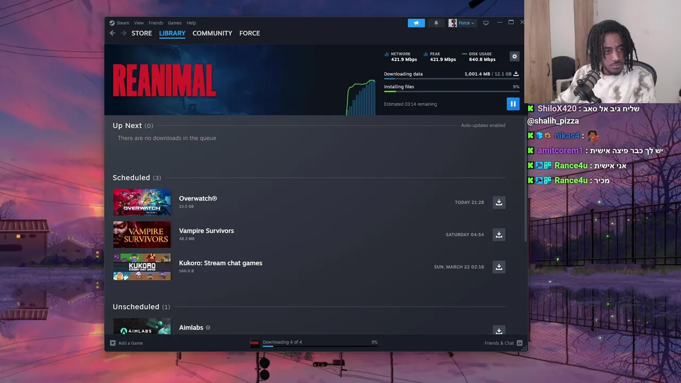The image size is (681, 383).
Task: Click the Steam logo icon in menu bar
Action: coord(112,23)
